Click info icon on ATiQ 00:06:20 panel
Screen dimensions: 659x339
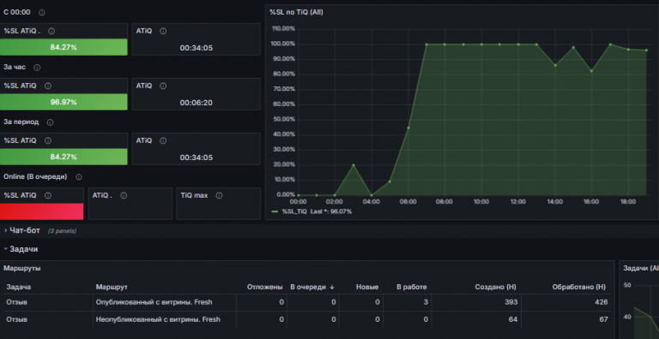pos(163,86)
